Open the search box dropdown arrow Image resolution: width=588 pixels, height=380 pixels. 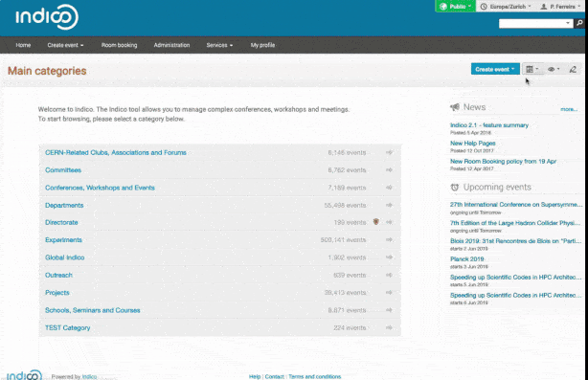tap(568, 23)
